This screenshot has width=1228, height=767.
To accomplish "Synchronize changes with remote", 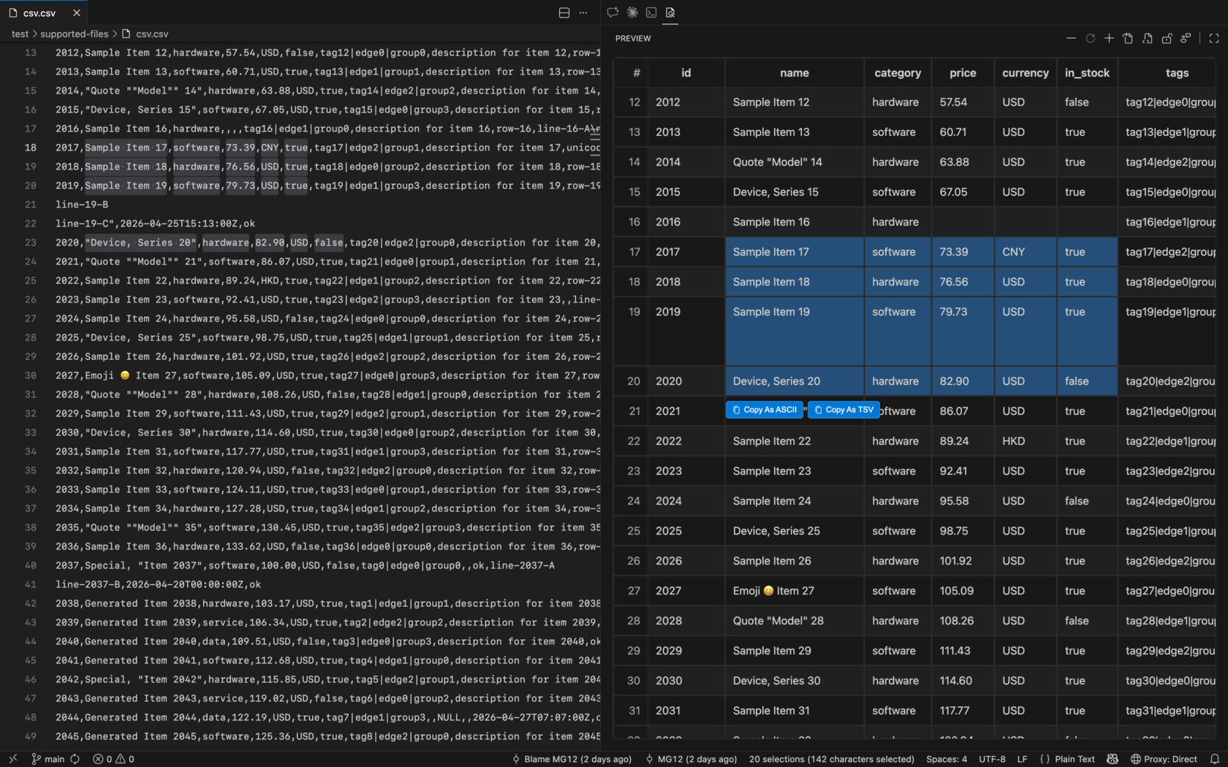I will pyautogui.click(x=75, y=759).
